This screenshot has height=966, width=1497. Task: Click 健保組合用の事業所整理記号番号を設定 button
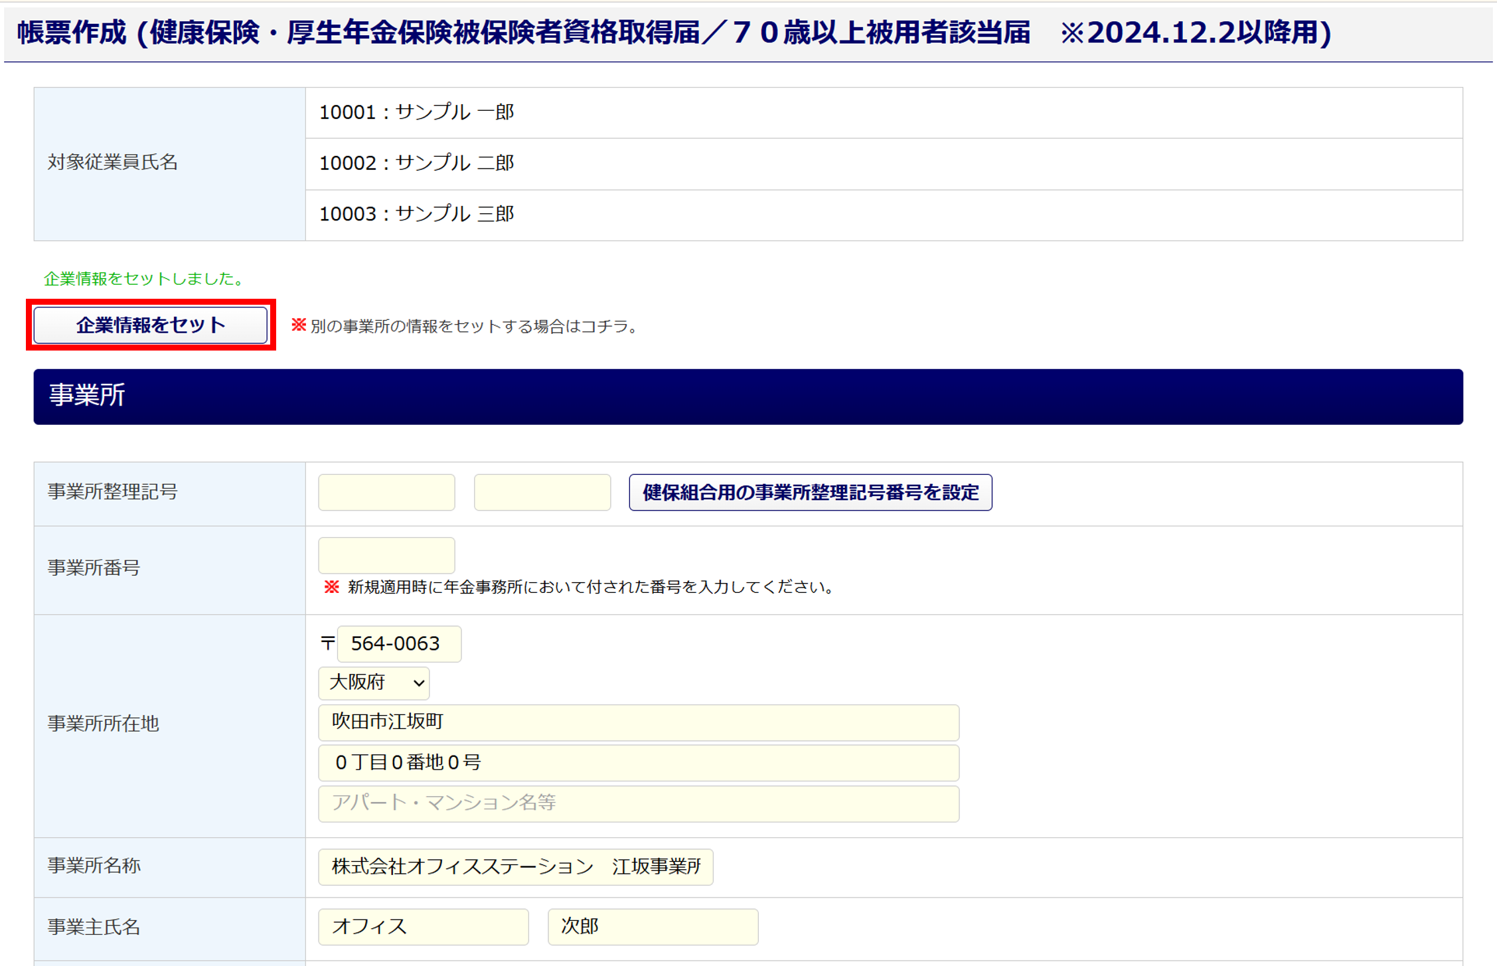click(810, 493)
